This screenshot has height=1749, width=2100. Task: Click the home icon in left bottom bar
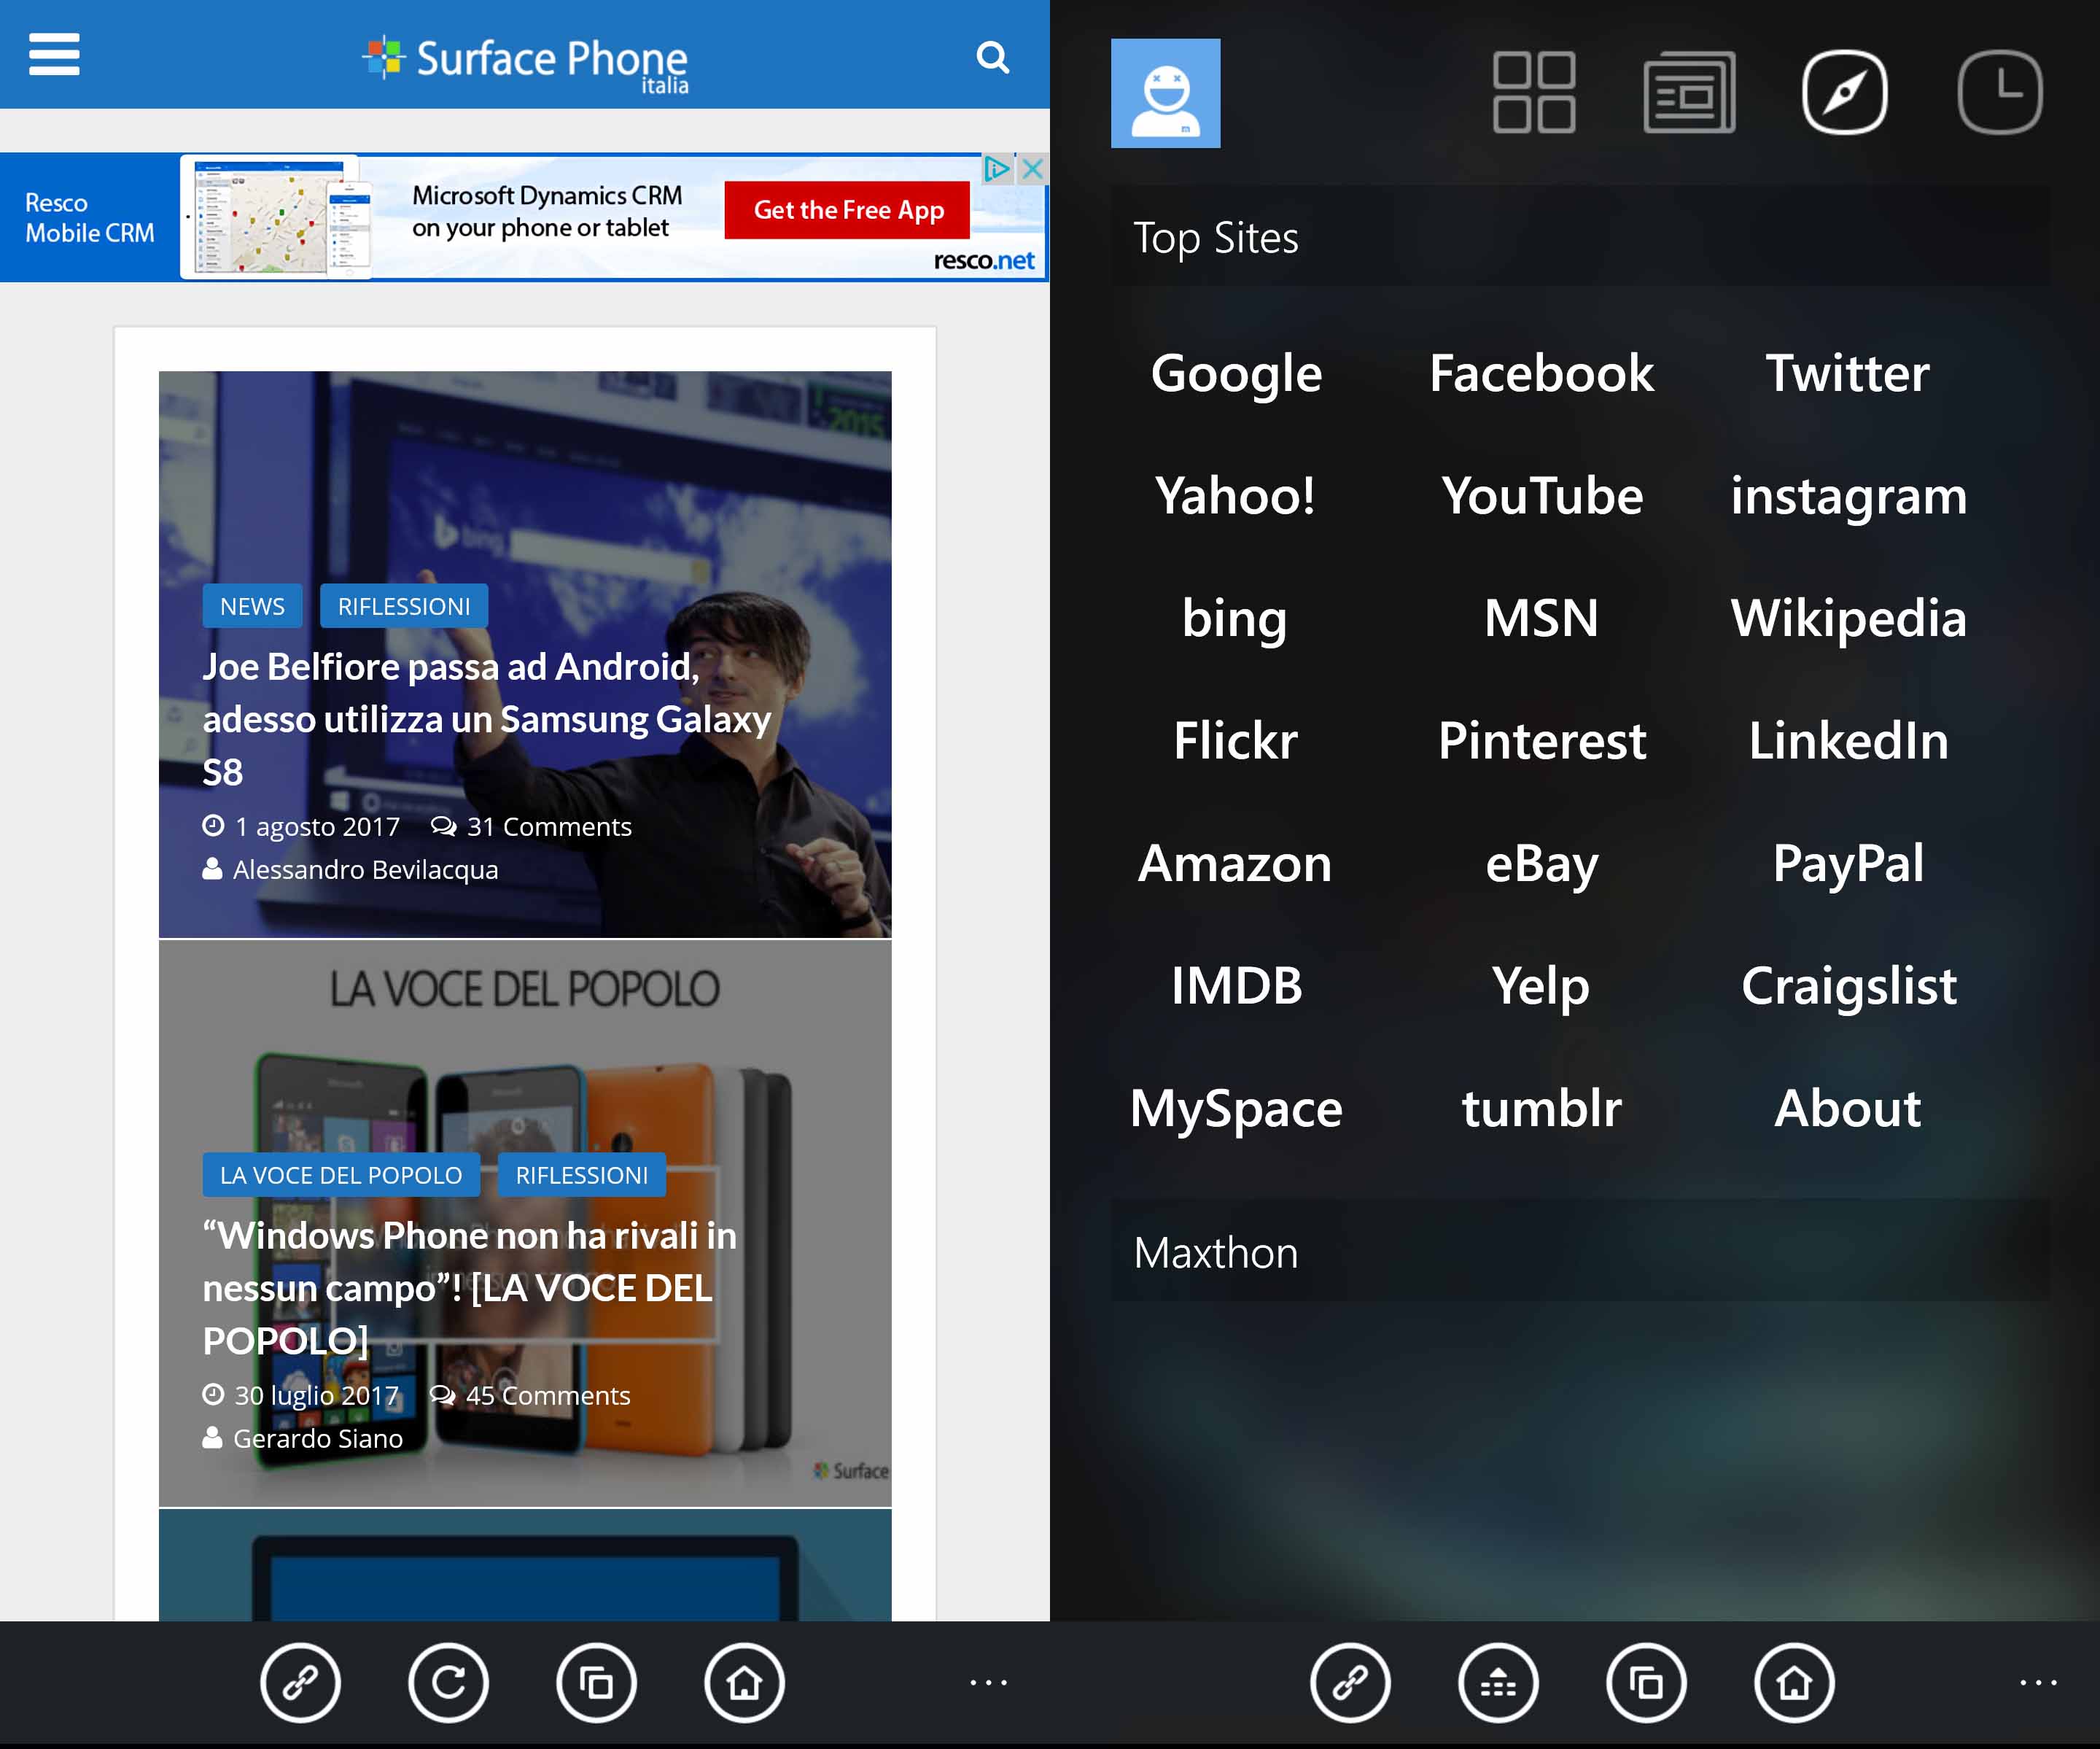(744, 1683)
